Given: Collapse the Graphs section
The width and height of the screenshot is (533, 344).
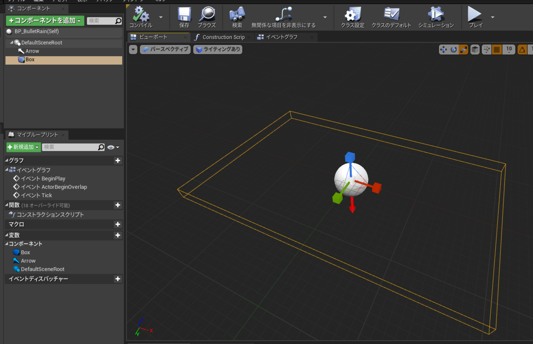Looking at the screenshot, I should 7,160.
